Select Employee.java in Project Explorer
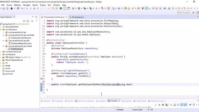Screen dimensions: 199x112 coord(17,49)
